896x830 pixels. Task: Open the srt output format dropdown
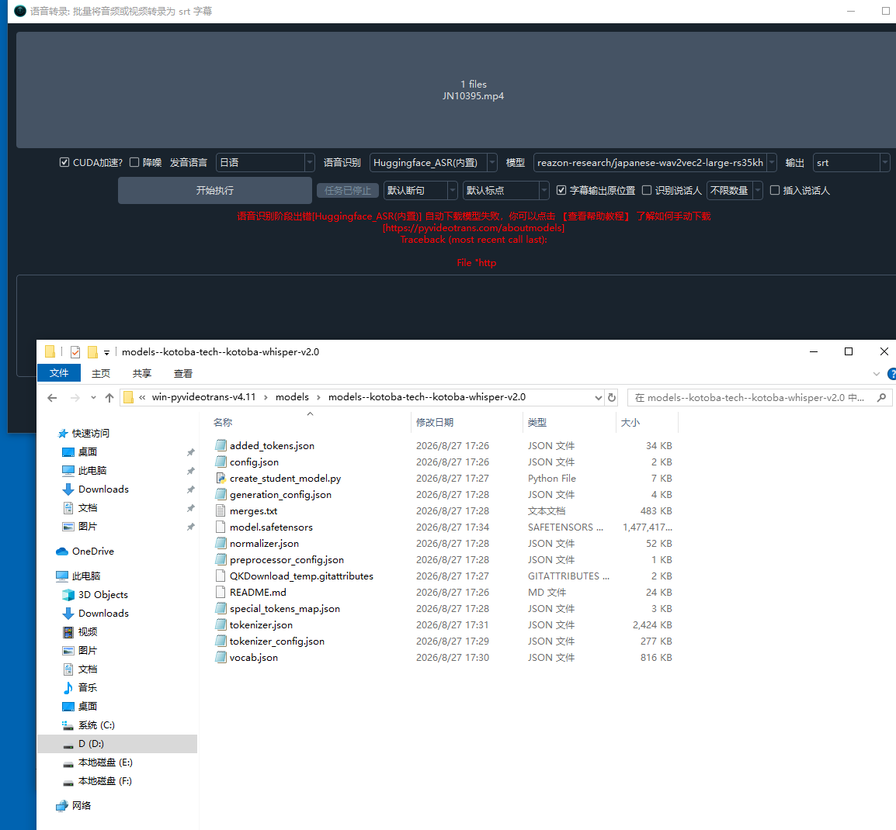click(852, 163)
